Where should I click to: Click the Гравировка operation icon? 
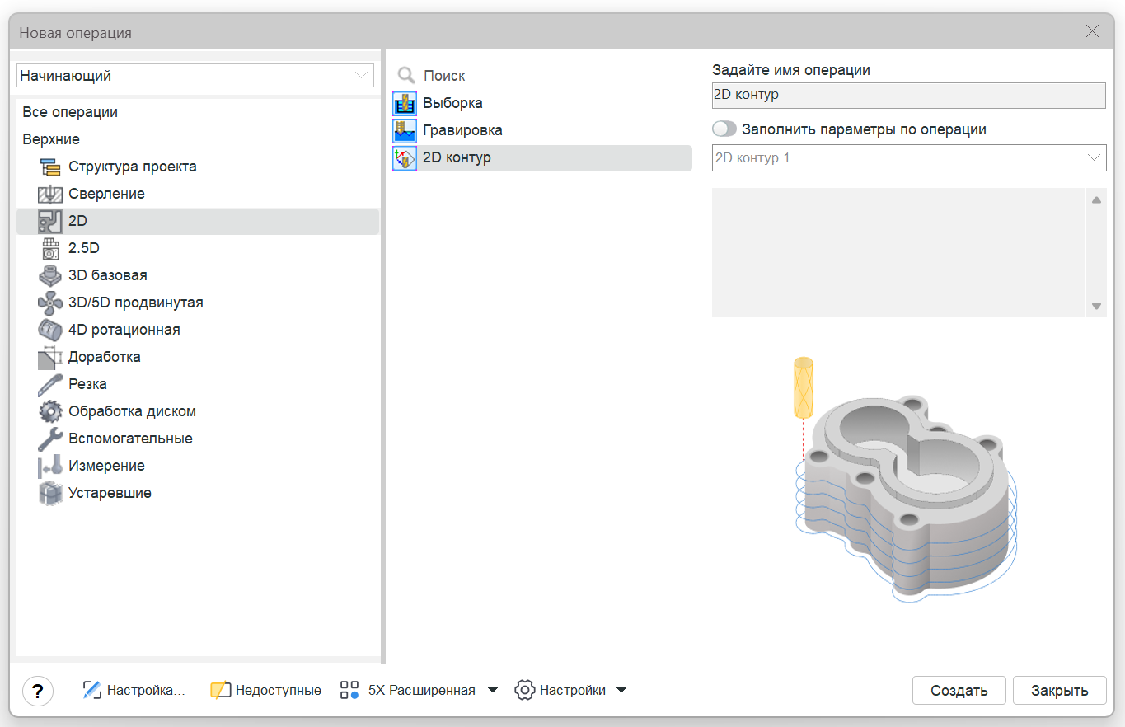click(405, 131)
